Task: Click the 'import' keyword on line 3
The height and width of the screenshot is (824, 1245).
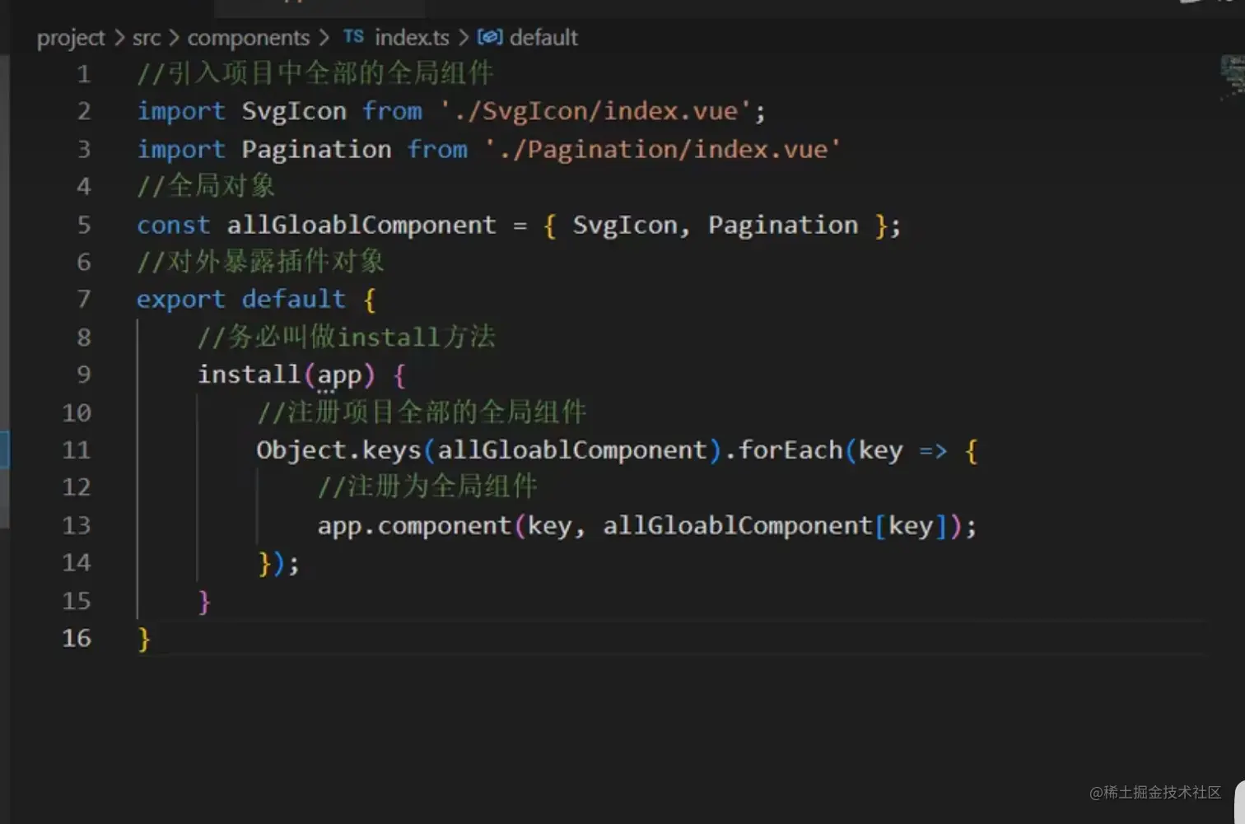Action: point(181,149)
